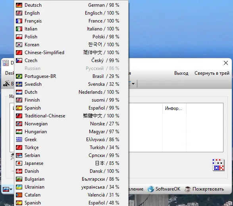Click the Ukrainian flag icon
The image size is (233, 206).
(x=19, y=187)
